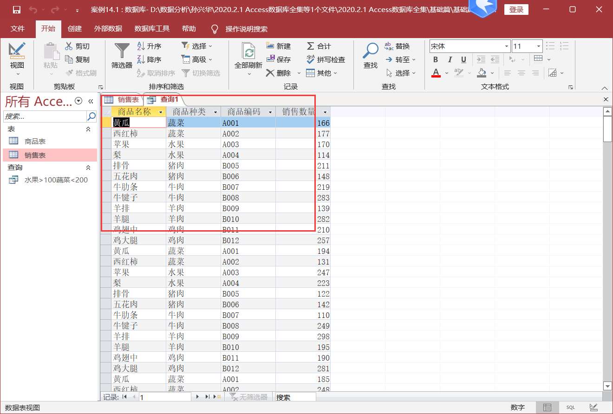Image resolution: width=613 pixels, height=414 pixels.
Task: Click the Find (查找) magnifier icon
Action: pos(371,50)
